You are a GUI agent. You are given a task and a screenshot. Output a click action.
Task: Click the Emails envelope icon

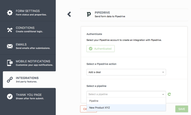(10, 46)
